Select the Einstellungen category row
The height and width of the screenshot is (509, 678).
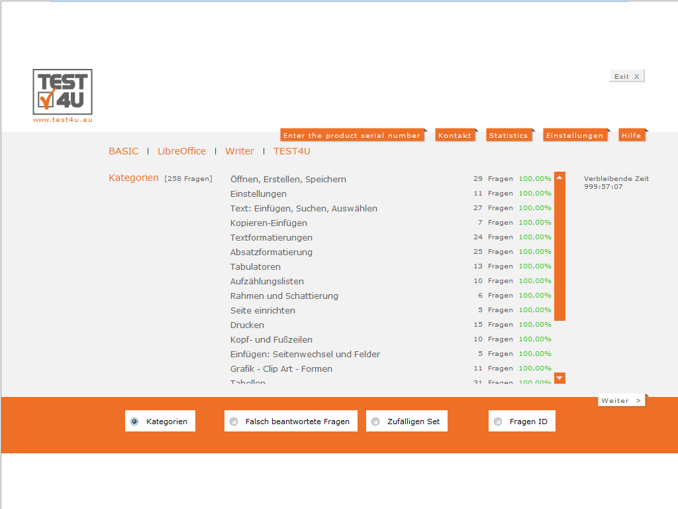[259, 194]
